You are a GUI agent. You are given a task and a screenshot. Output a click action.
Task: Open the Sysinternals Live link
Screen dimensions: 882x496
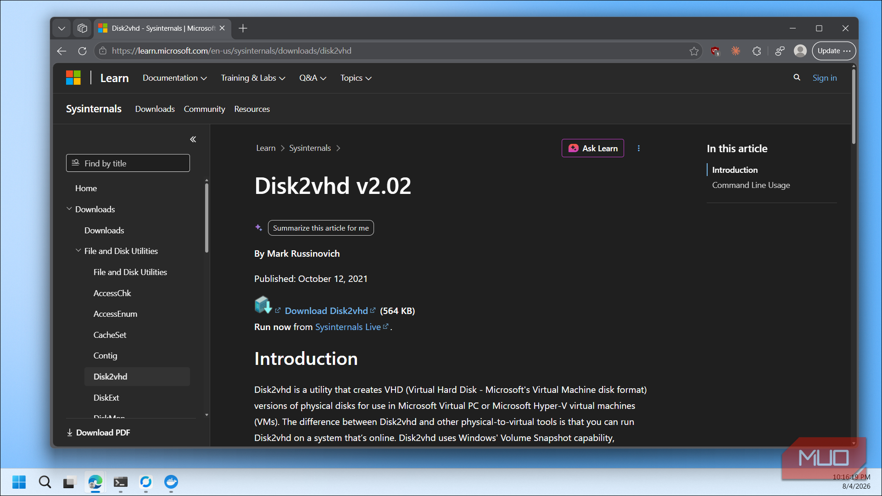(x=348, y=327)
